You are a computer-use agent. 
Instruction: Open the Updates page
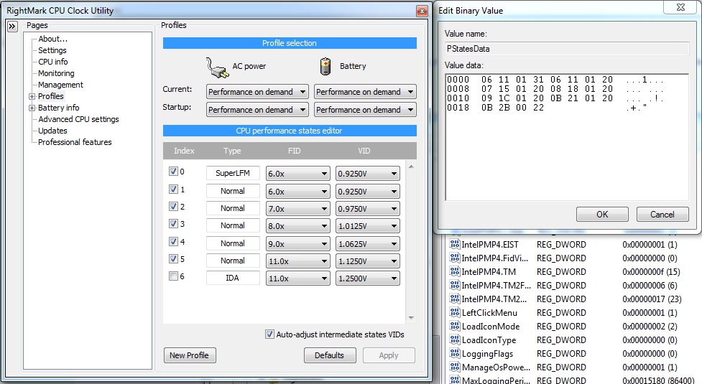52,131
